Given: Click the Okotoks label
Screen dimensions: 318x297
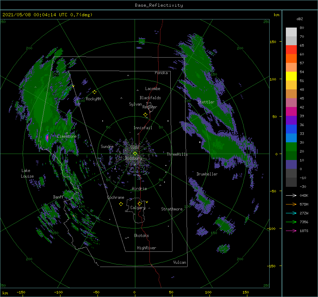Looking at the screenshot, I should [141, 236].
